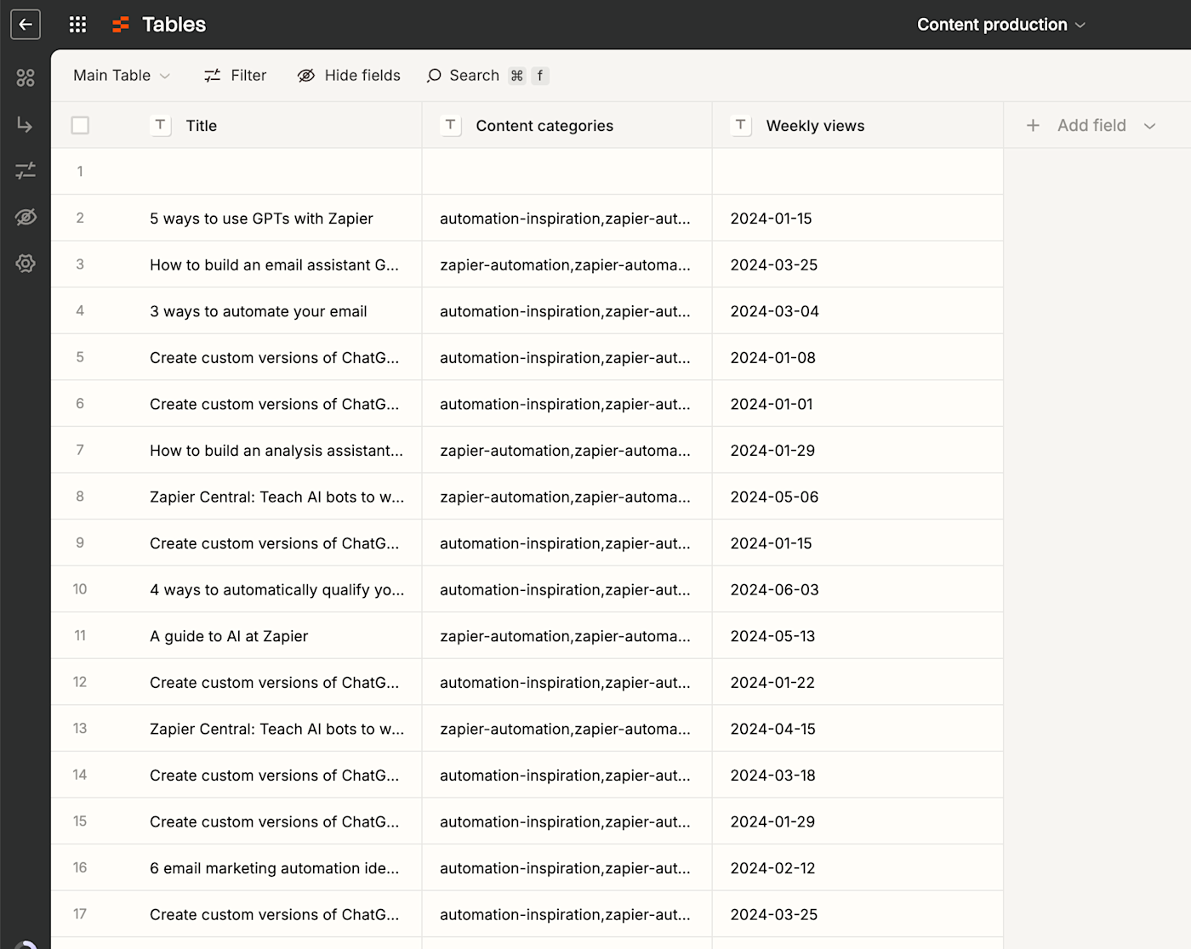Click the Filter toolbar button
This screenshot has height=949, width=1191.
[x=236, y=76]
